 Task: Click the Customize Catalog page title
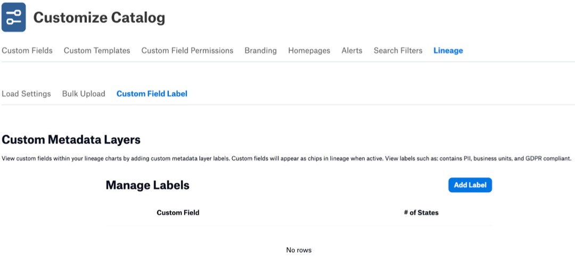[100, 18]
